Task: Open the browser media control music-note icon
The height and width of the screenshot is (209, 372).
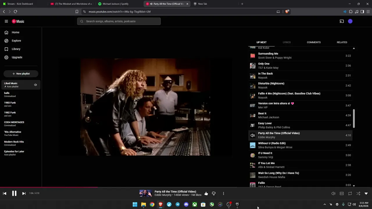Action: tap(357, 12)
